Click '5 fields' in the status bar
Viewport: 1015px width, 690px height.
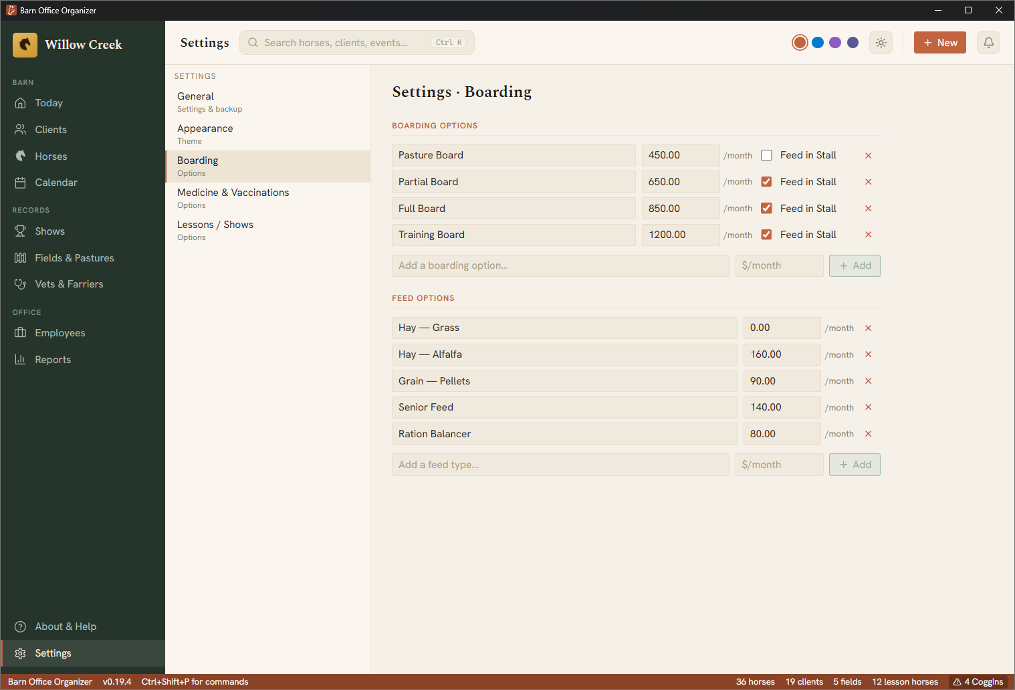tap(847, 682)
